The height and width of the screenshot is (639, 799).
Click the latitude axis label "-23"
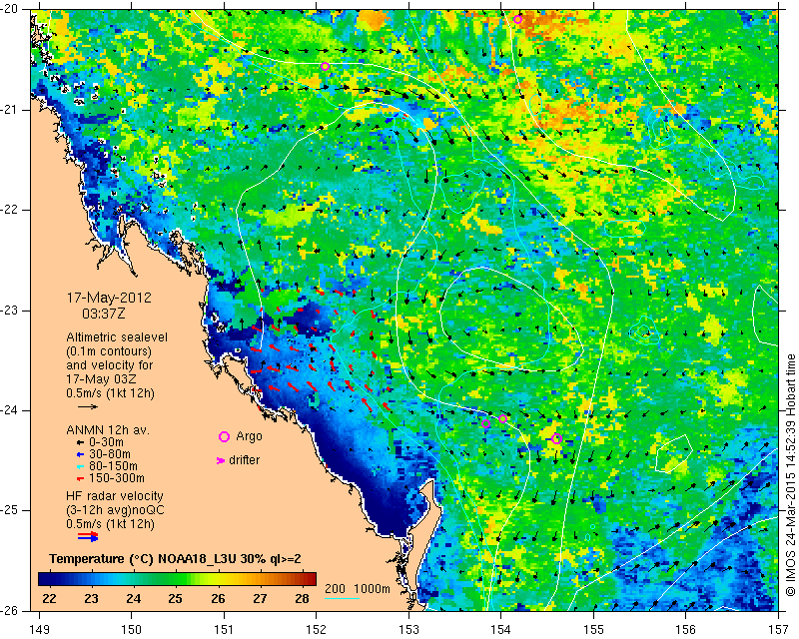tap(10, 311)
